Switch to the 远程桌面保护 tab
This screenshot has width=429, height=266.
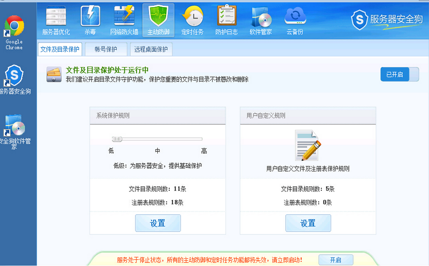pos(151,50)
